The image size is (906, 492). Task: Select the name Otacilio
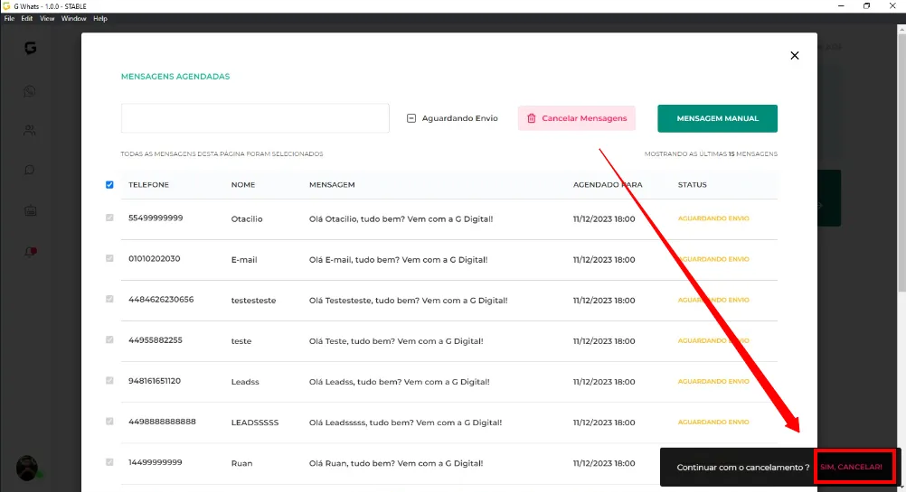click(x=247, y=219)
